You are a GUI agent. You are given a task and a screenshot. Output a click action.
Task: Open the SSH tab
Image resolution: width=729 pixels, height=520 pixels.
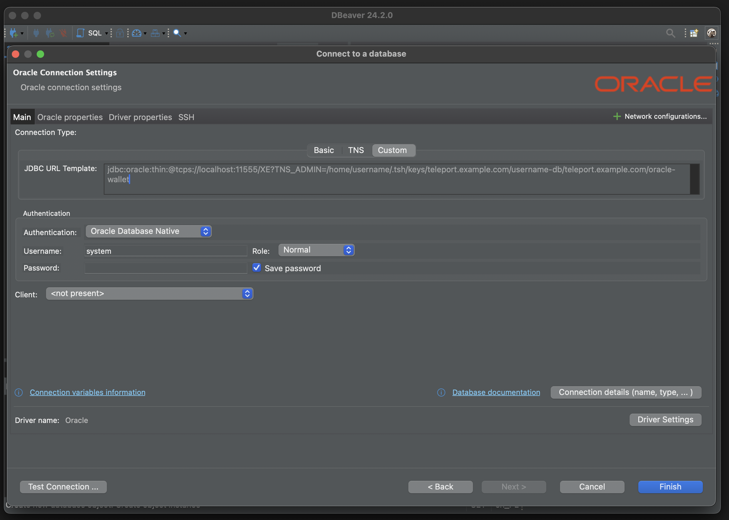click(186, 117)
